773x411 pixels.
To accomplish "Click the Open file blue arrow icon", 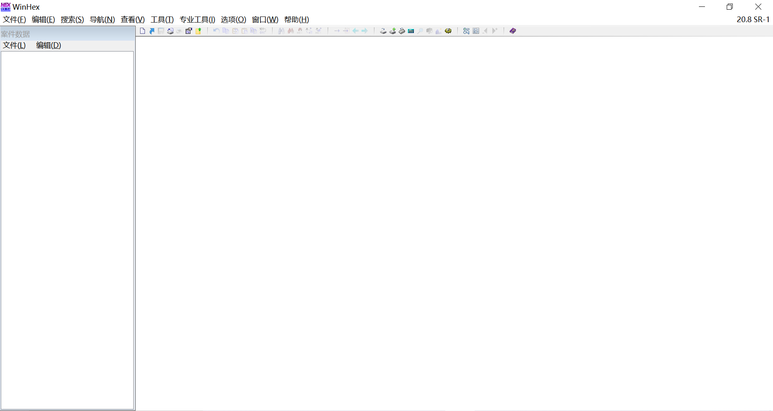I will (152, 31).
